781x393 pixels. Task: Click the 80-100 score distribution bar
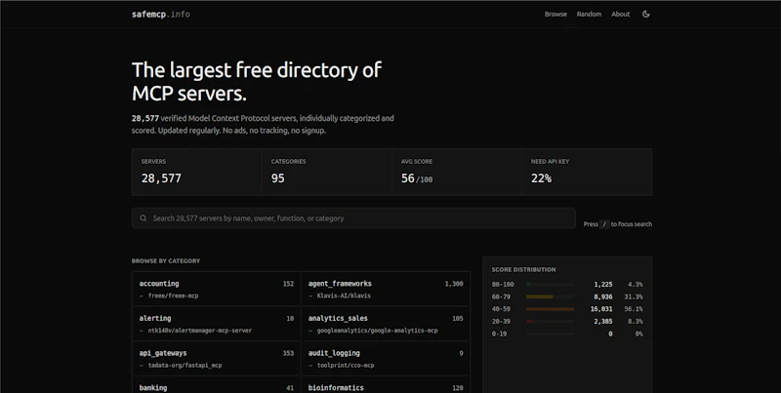550,285
